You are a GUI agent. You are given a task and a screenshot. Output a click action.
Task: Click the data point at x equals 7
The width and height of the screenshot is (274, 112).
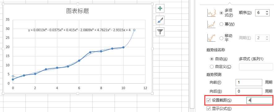90,52
